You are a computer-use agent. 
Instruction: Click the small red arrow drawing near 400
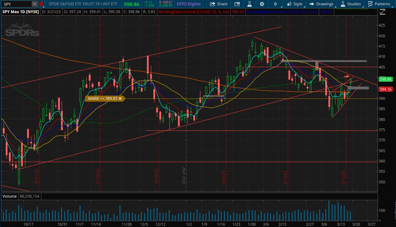pos(346,76)
